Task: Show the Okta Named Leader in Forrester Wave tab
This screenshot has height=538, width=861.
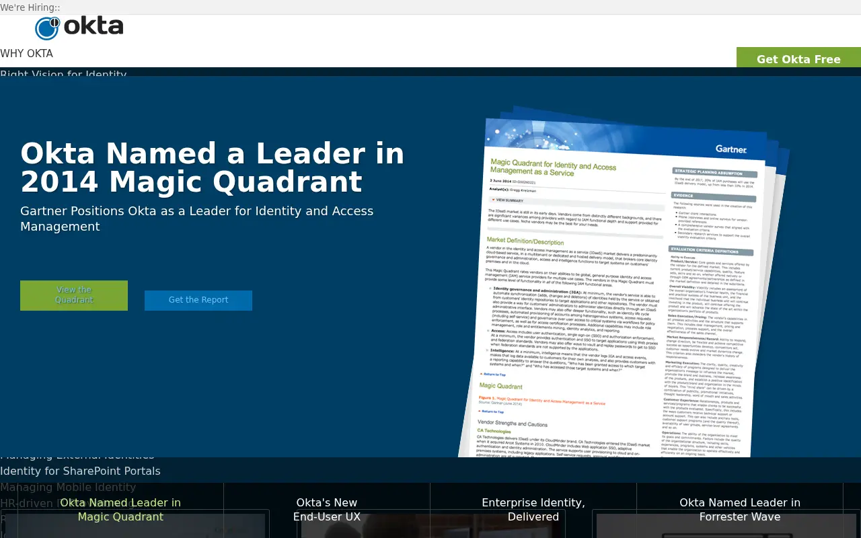Action: (x=740, y=510)
